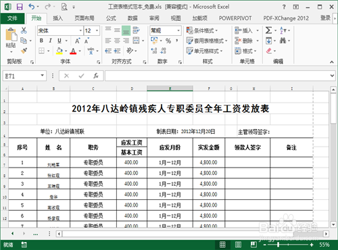338x250 pixels.
Task: Click the Clear eraser icon
Action: coord(268,51)
